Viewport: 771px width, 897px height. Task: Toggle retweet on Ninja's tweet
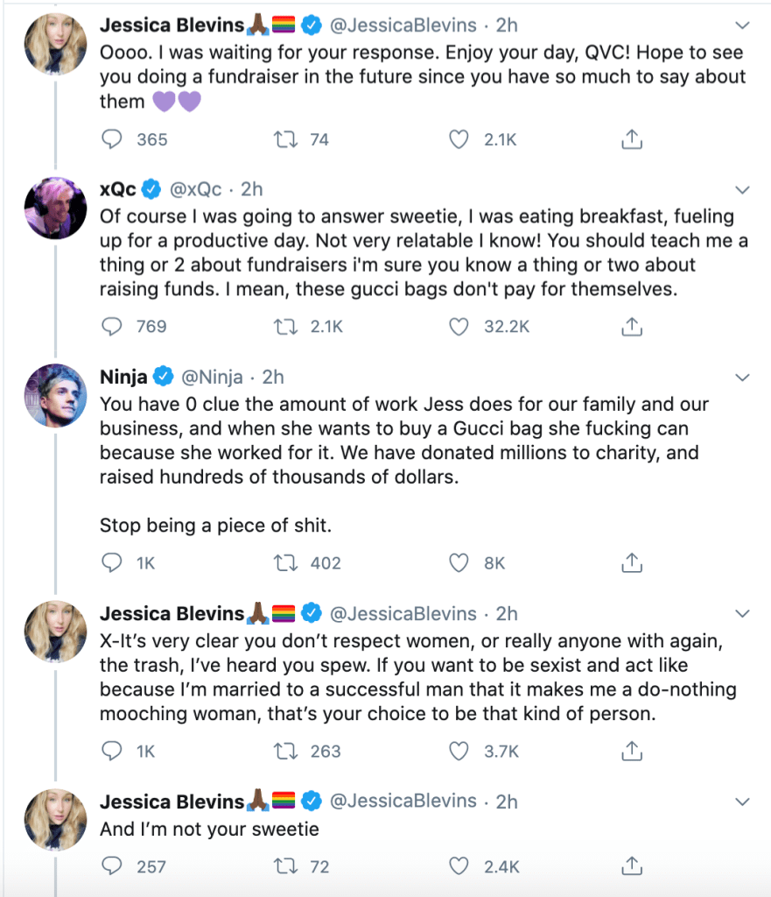[283, 563]
